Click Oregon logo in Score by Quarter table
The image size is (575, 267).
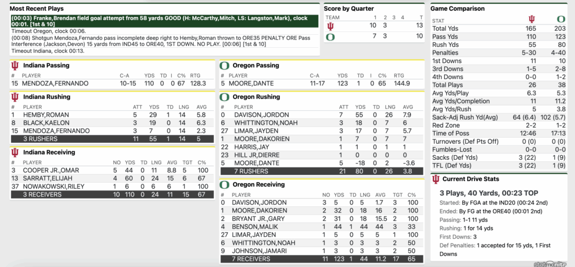tap(330, 36)
